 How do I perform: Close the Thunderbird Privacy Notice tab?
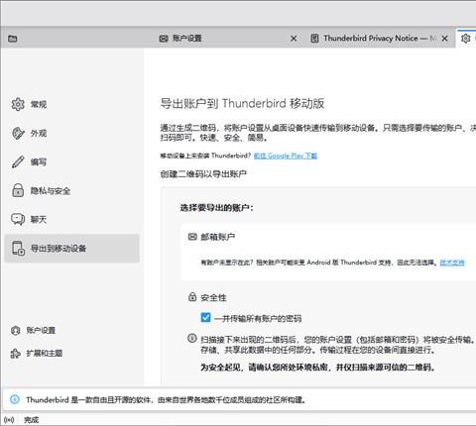pos(445,39)
